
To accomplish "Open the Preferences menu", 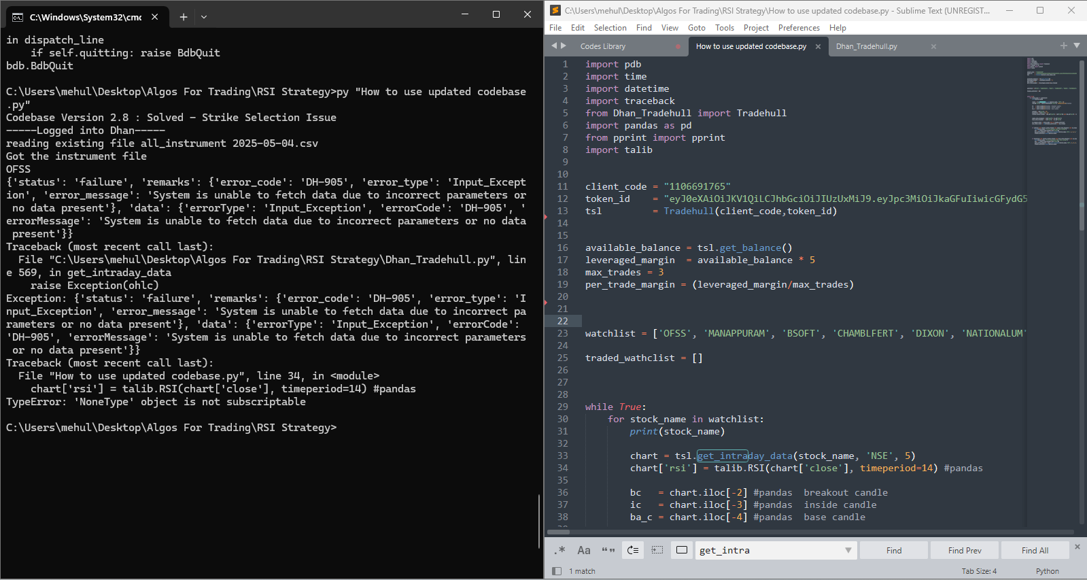I will tap(799, 28).
